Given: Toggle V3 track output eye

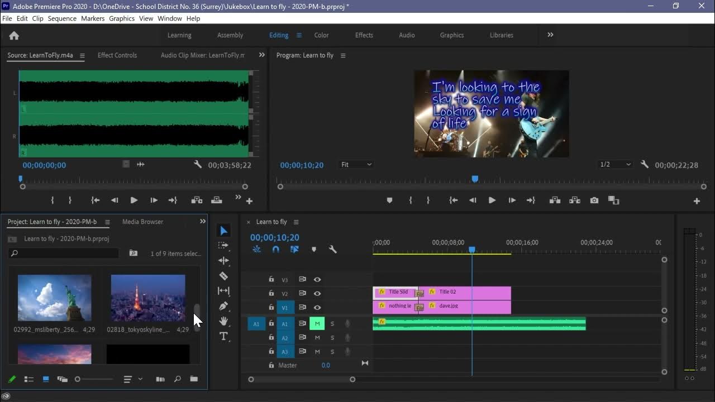Looking at the screenshot, I should (x=317, y=280).
